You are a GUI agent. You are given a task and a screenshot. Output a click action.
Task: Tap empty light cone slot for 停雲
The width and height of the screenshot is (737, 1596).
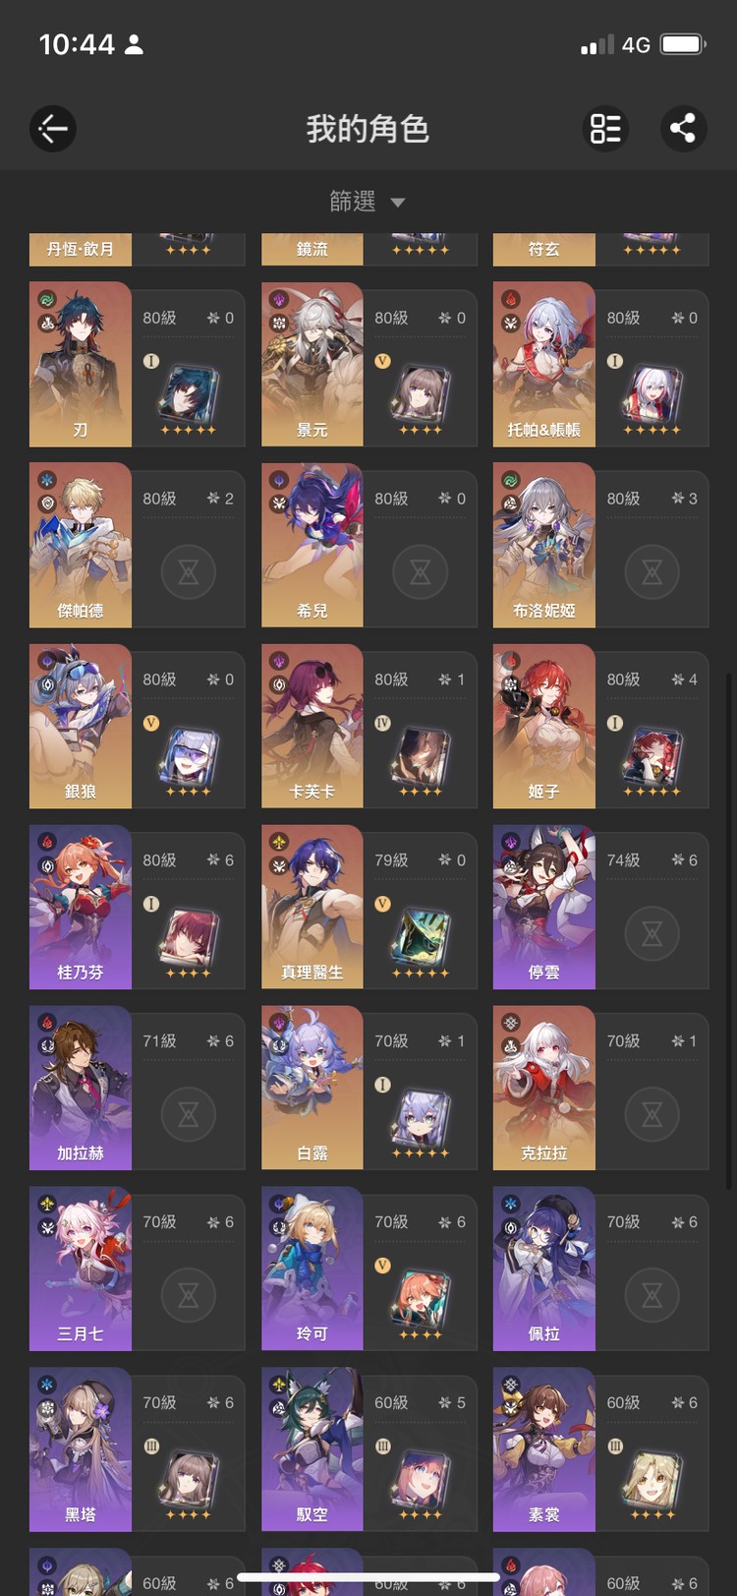pyautogui.click(x=652, y=933)
